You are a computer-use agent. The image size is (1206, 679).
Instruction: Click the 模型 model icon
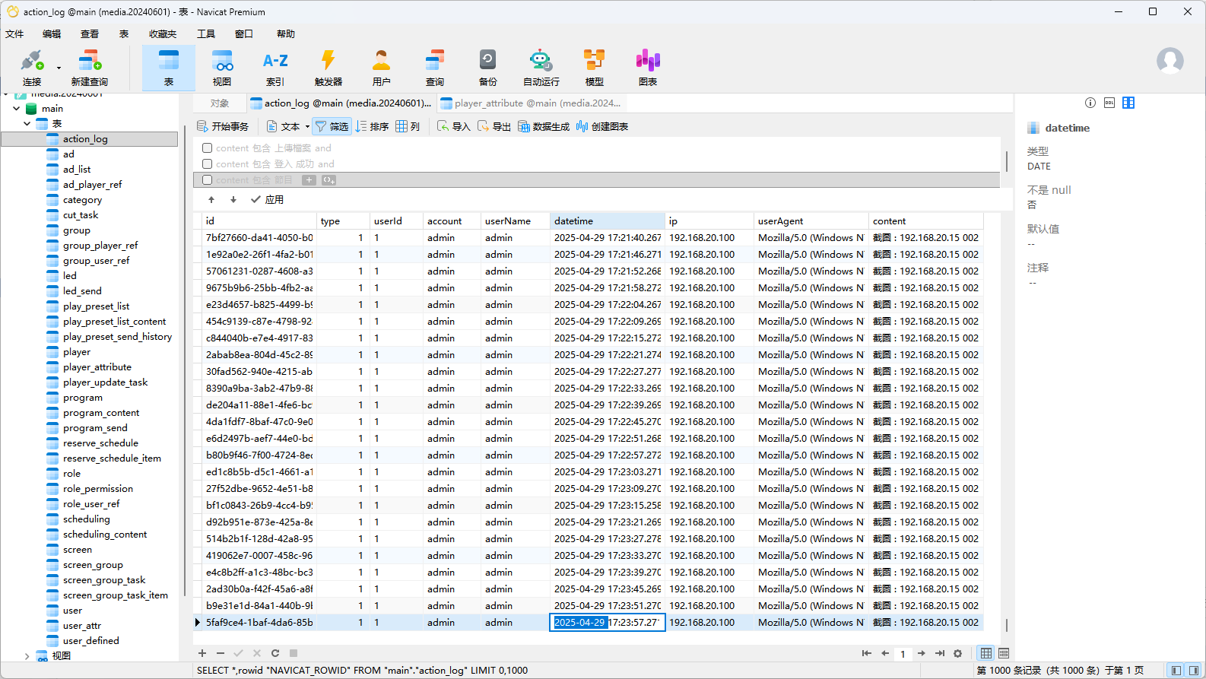[x=595, y=67]
